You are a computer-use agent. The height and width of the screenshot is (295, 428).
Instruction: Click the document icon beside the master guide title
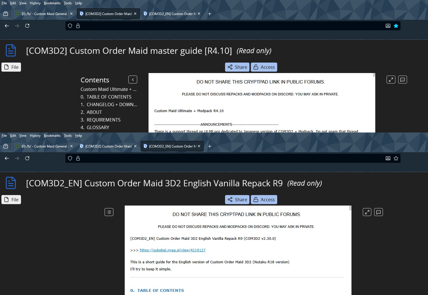point(11,51)
